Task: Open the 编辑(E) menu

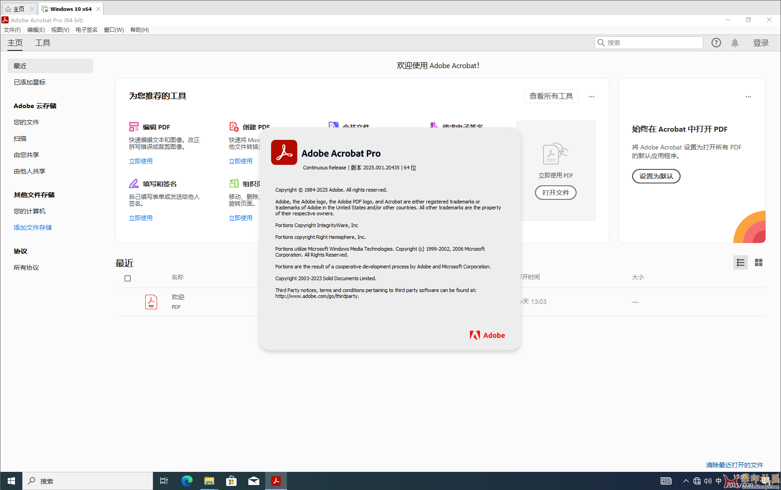Action: pyautogui.click(x=36, y=30)
